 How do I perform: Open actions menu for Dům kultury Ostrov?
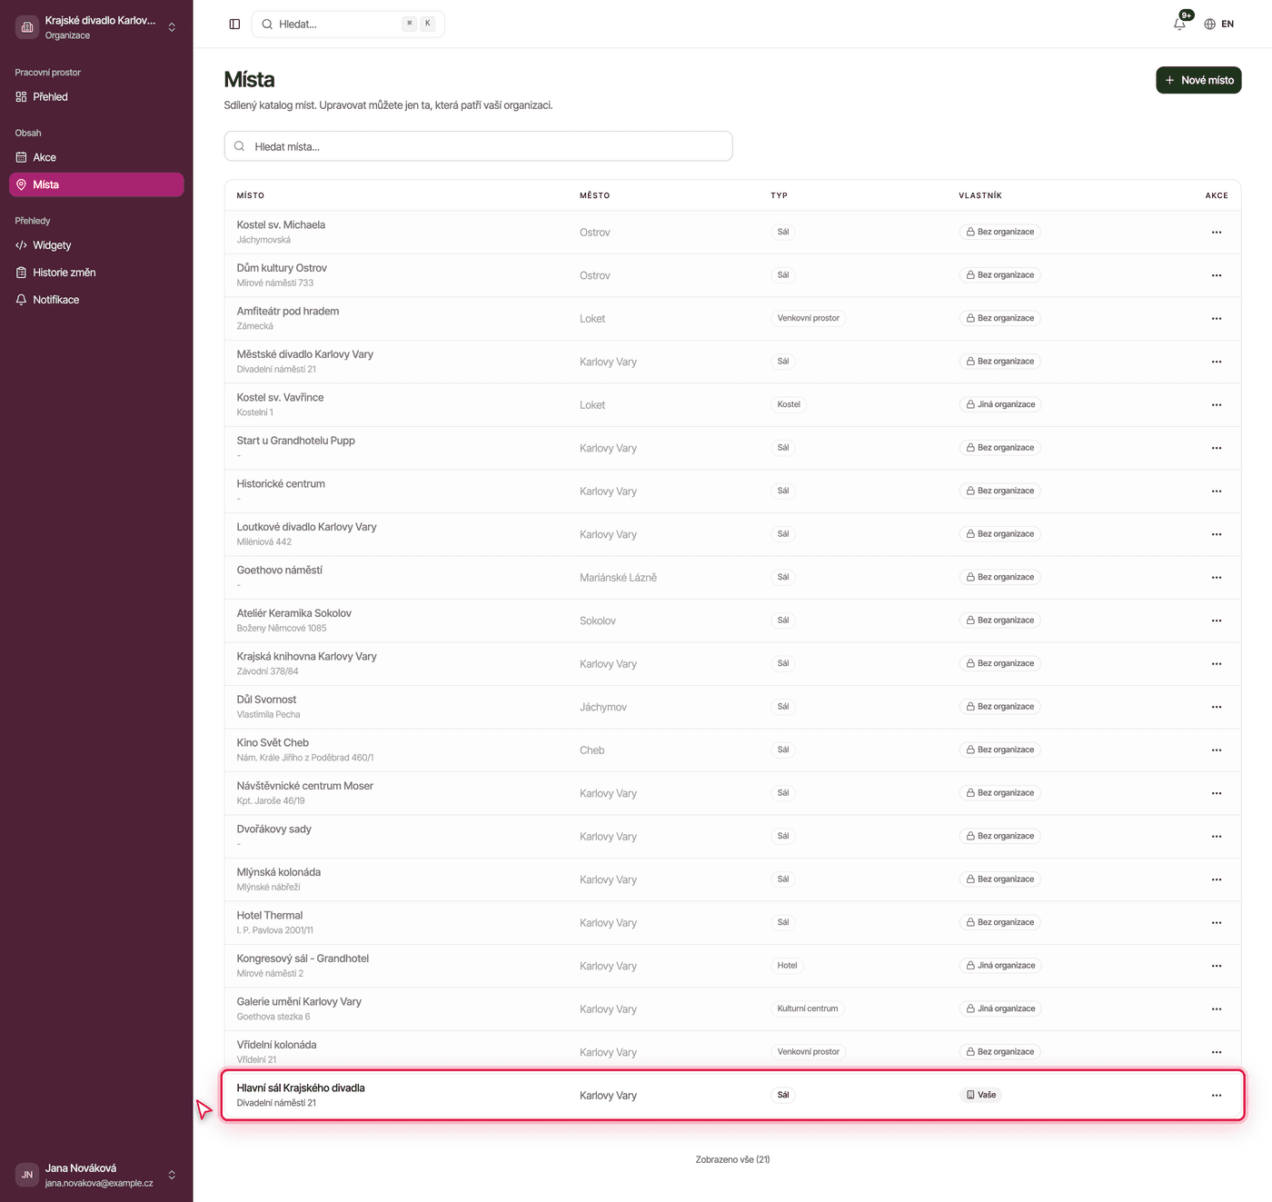click(1217, 275)
